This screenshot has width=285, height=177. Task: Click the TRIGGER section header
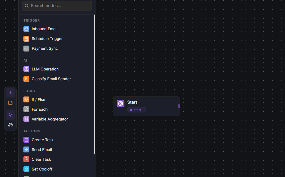click(x=32, y=20)
